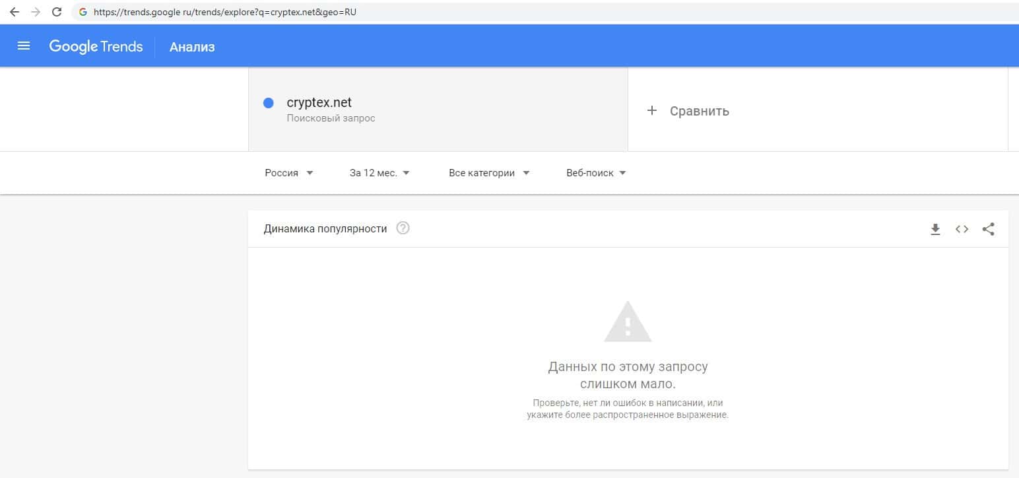This screenshot has width=1019, height=478.
Task: Click the plus icon next to Сравнить
Action: (652, 110)
